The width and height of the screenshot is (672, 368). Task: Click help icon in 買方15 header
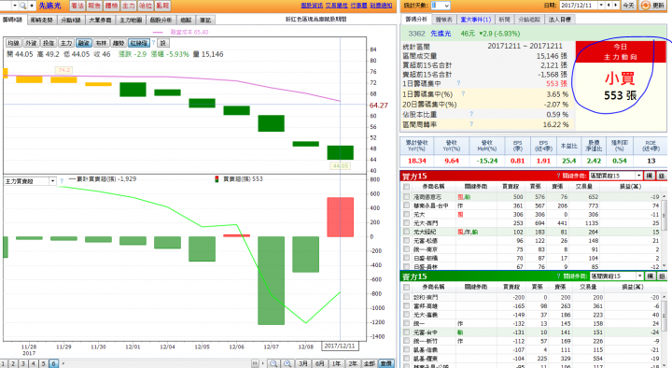click(x=558, y=176)
